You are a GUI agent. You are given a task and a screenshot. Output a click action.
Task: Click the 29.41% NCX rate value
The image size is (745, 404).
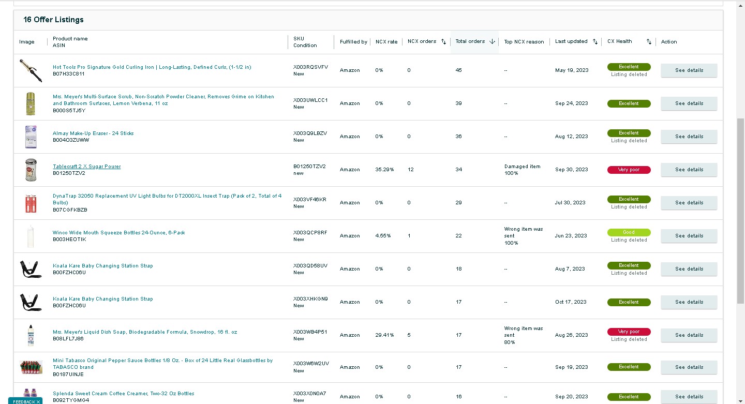point(384,335)
